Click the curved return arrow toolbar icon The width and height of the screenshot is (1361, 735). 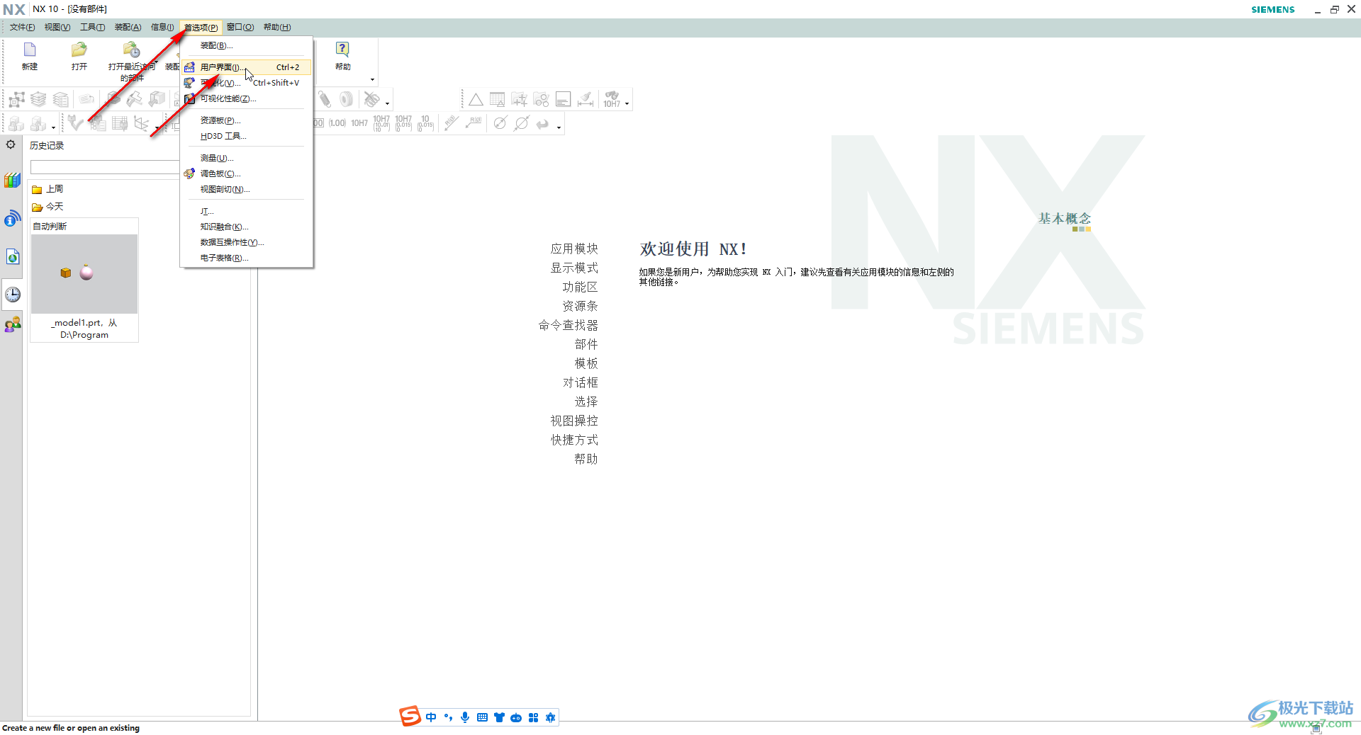tap(542, 124)
